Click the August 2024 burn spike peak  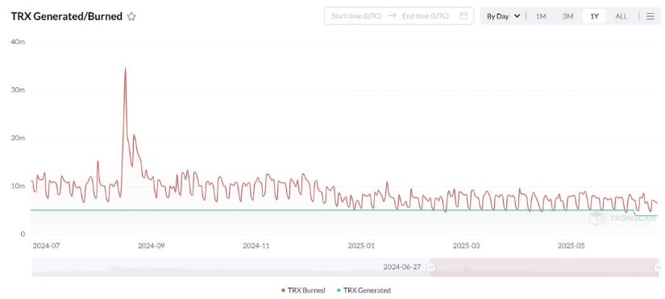125,69
